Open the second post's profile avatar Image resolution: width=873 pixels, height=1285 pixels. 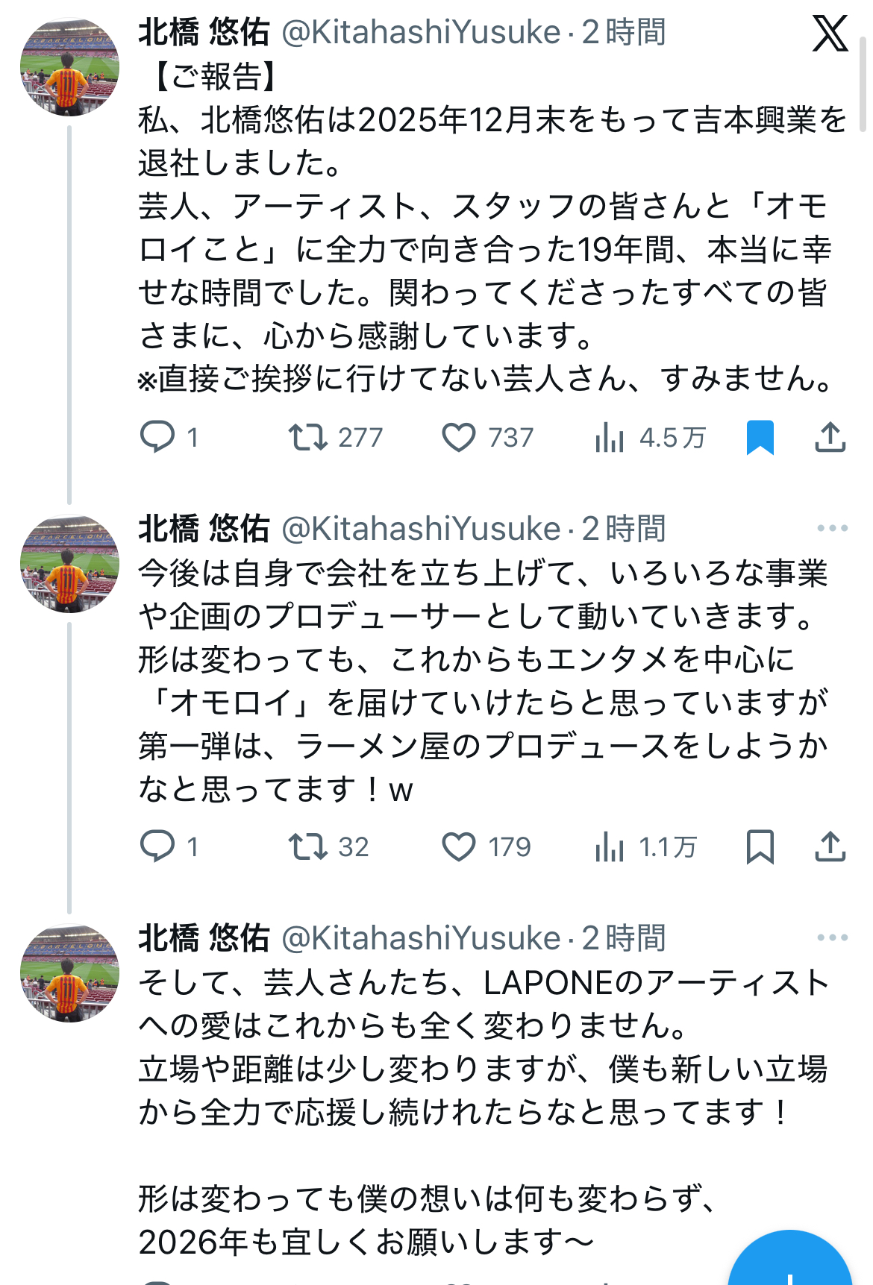69,564
